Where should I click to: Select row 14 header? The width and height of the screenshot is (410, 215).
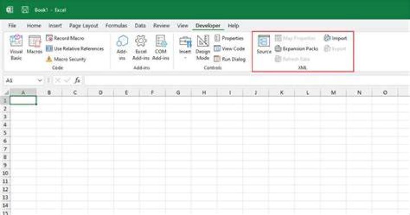(x=5, y=205)
